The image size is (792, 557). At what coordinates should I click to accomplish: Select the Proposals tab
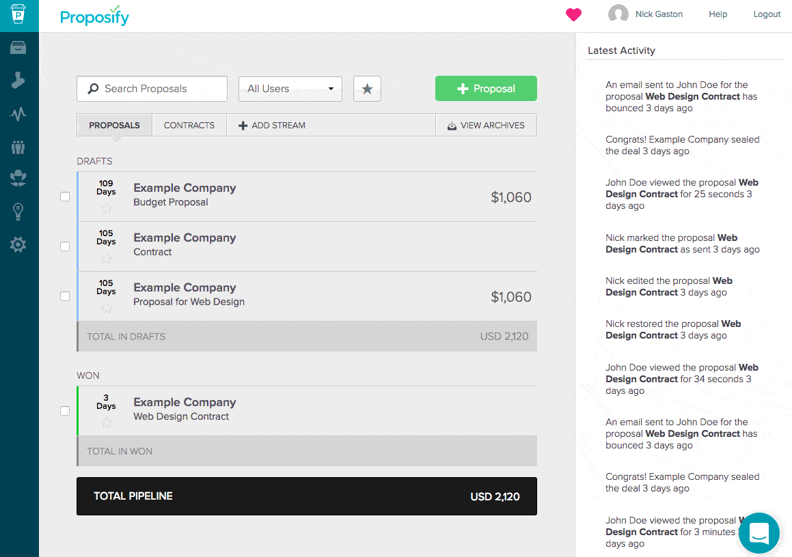(114, 125)
